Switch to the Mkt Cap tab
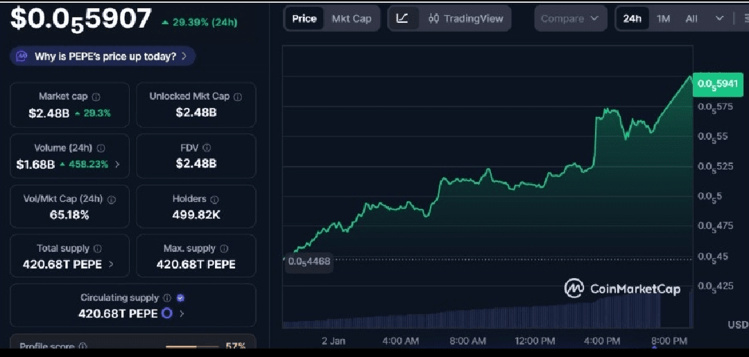Viewport: 749px width, 357px height. point(352,19)
